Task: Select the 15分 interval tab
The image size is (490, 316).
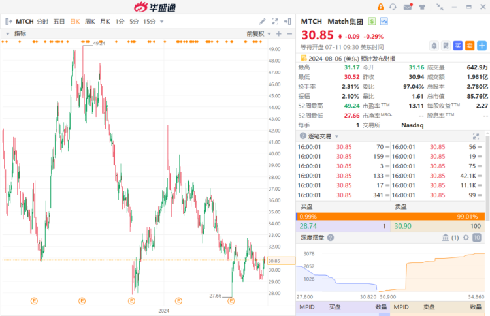Action: click(150, 22)
